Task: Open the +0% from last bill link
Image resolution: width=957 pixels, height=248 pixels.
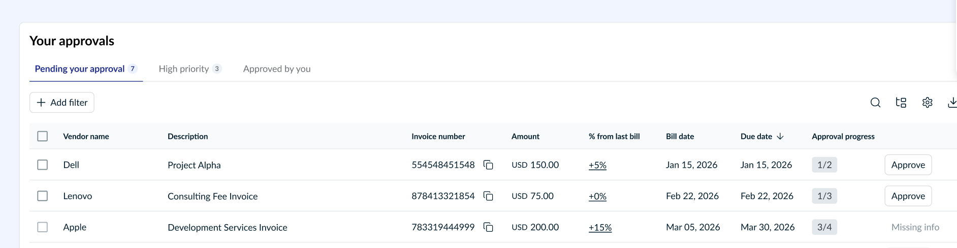Action: (597, 196)
